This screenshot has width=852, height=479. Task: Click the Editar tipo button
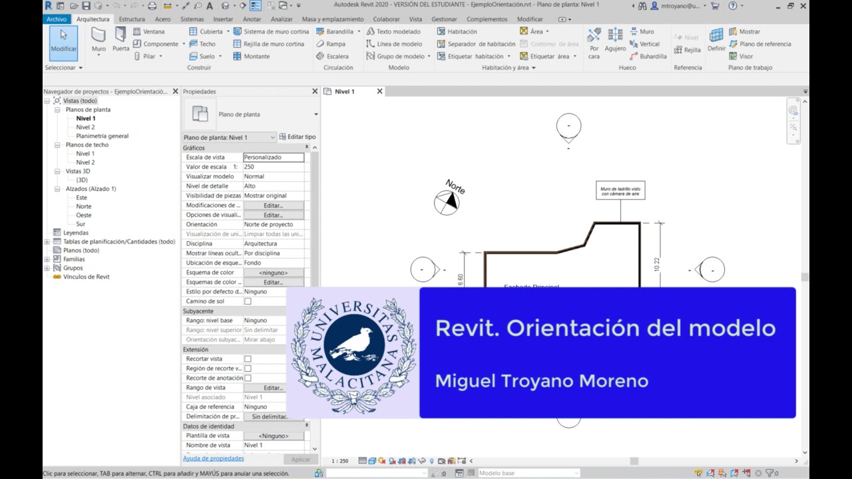click(x=297, y=137)
